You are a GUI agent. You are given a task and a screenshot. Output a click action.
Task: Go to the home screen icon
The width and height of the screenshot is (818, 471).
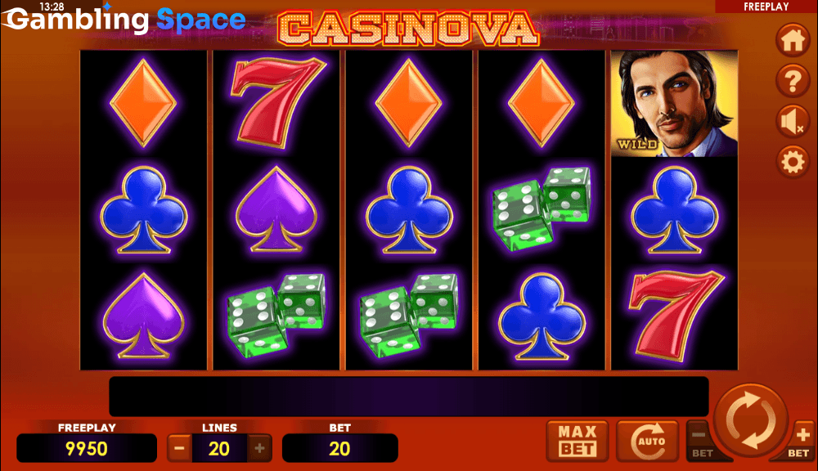(x=793, y=40)
